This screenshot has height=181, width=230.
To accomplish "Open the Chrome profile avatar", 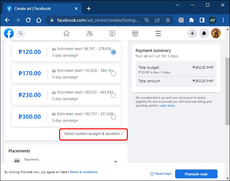I will pyautogui.click(x=213, y=20).
